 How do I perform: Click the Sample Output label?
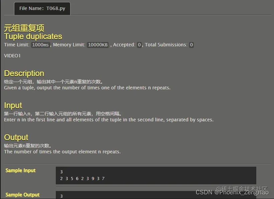[x=22, y=195]
